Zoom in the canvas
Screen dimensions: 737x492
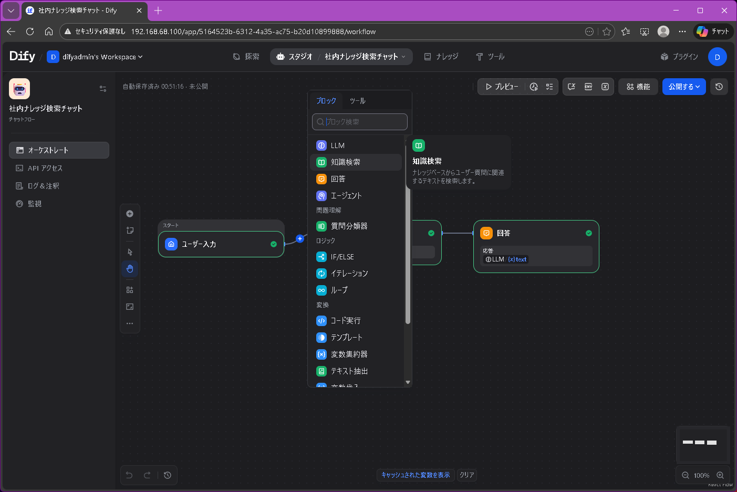720,475
